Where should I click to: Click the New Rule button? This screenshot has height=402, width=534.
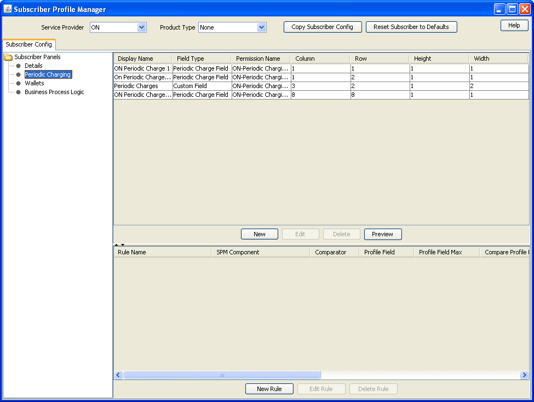269,389
